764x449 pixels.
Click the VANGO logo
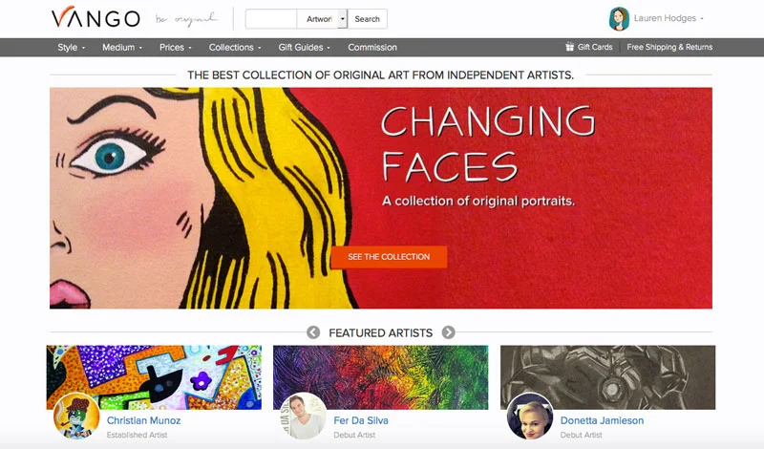tap(95, 18)
